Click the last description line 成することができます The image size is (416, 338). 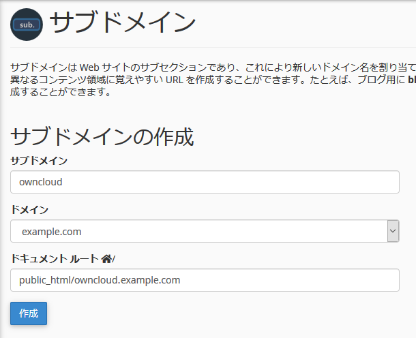pyautogui.click(x=60, y=91)
